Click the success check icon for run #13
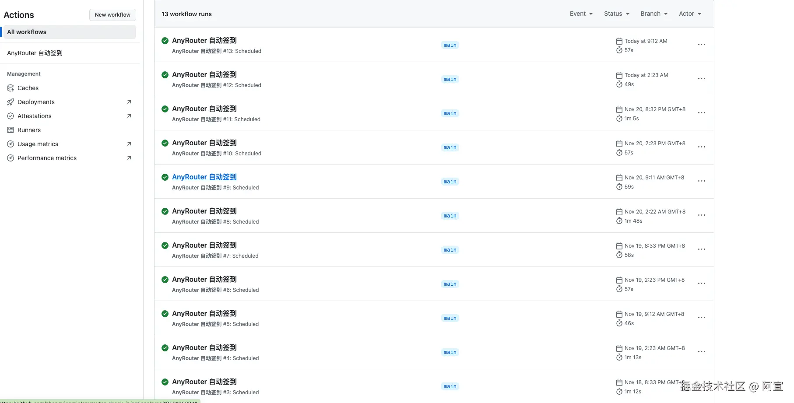This screenshot has height=403, width=794. pos(165,41)
